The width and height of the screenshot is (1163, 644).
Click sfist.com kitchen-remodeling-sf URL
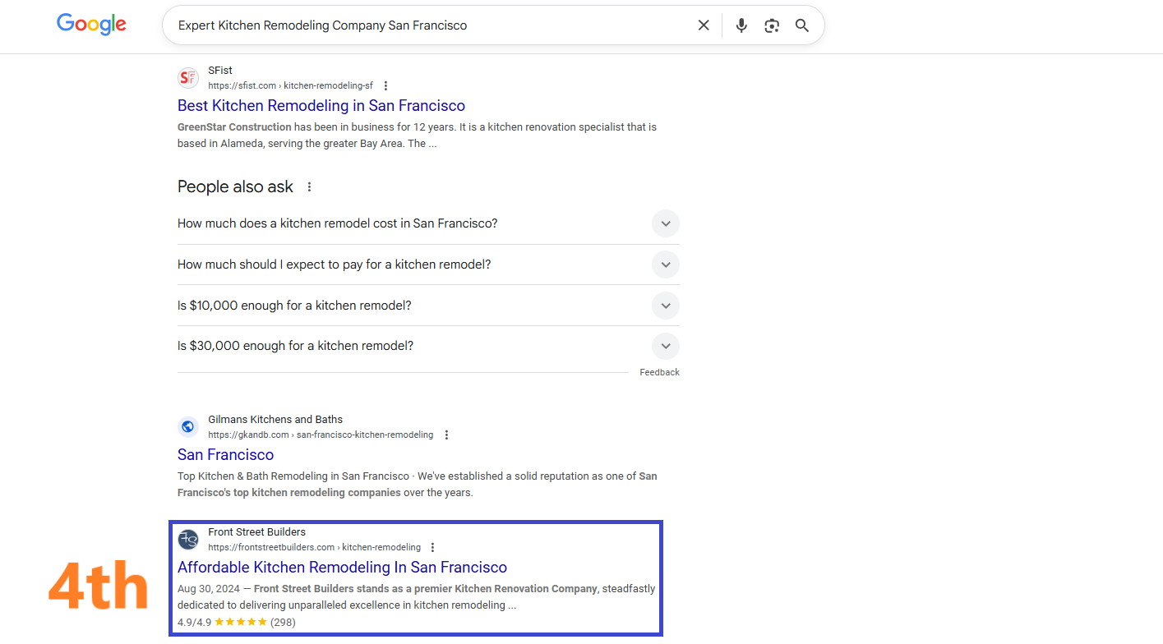(x=290, y=85)
